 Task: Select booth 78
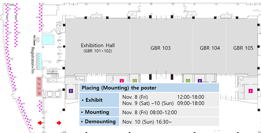coord(39,93)
